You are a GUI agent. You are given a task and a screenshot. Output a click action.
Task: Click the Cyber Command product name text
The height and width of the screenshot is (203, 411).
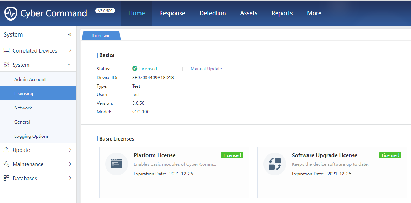click(x=53, y=13)
